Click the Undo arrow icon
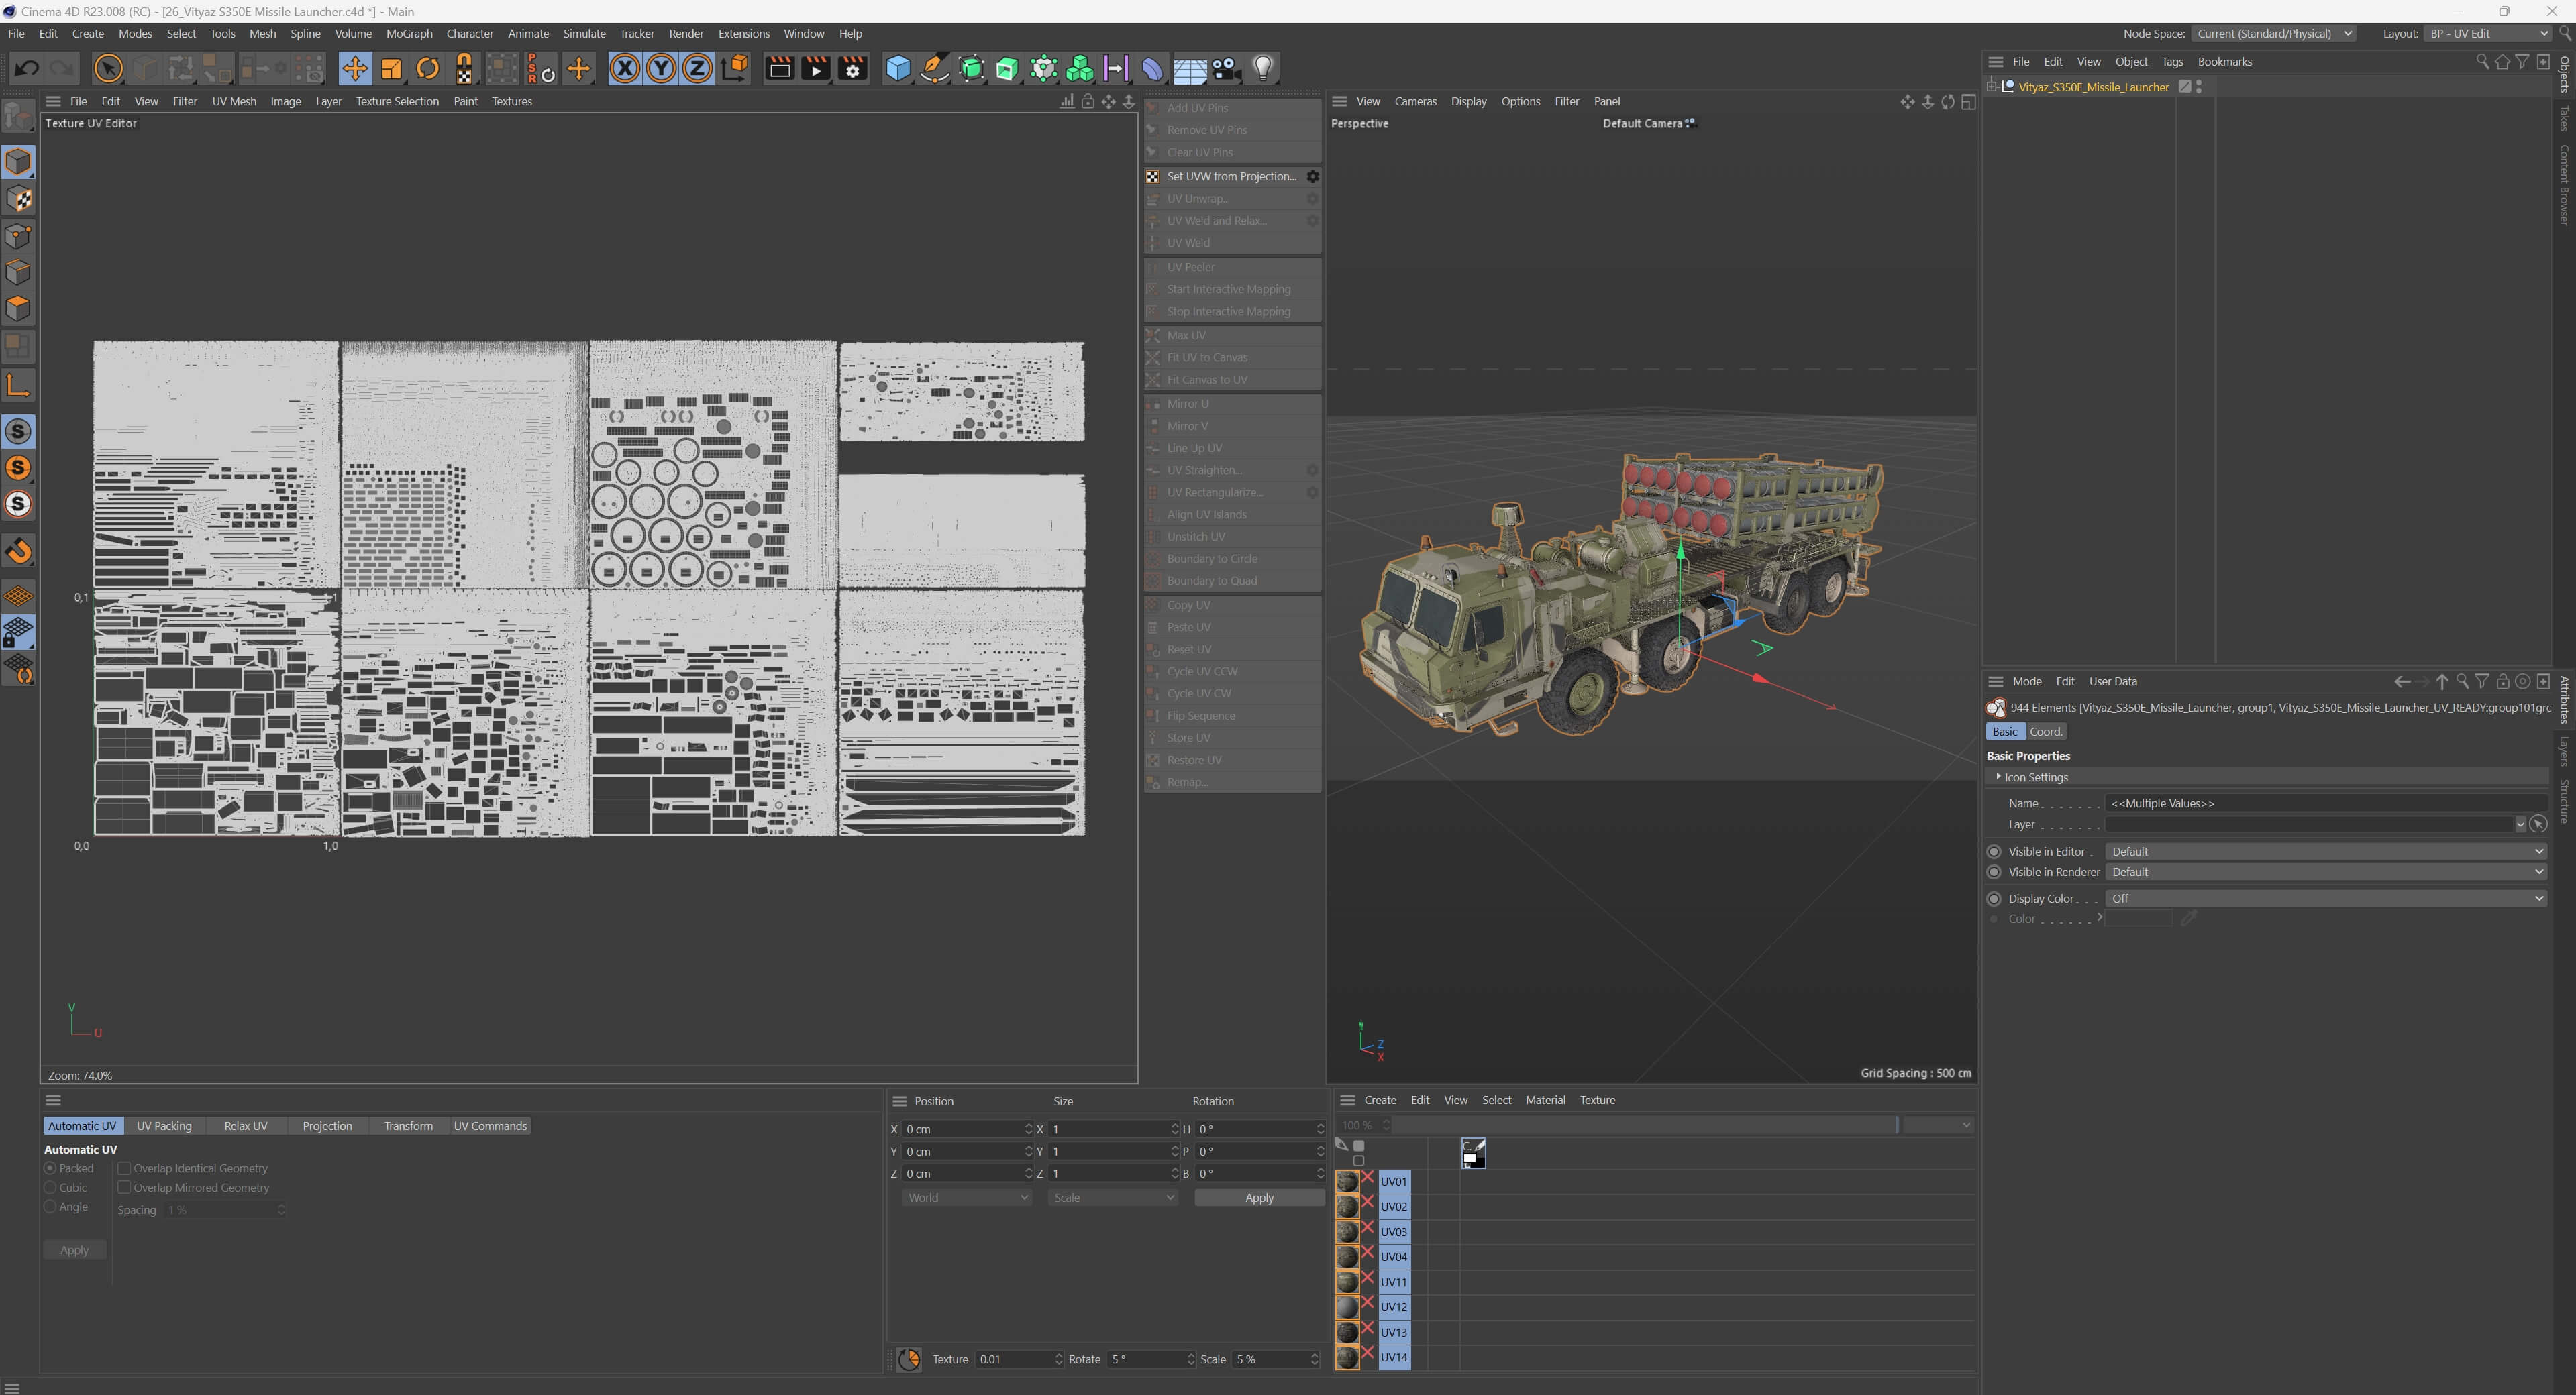This screenshot has width=2576, height=1395. click(x=27, y=68)
